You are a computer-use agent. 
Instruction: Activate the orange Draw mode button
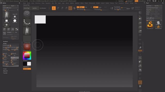(54, 8)
